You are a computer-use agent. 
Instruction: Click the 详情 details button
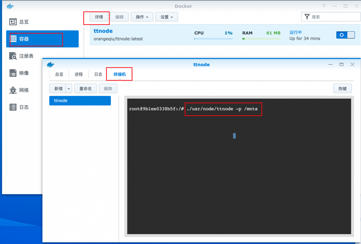(99, 17)
